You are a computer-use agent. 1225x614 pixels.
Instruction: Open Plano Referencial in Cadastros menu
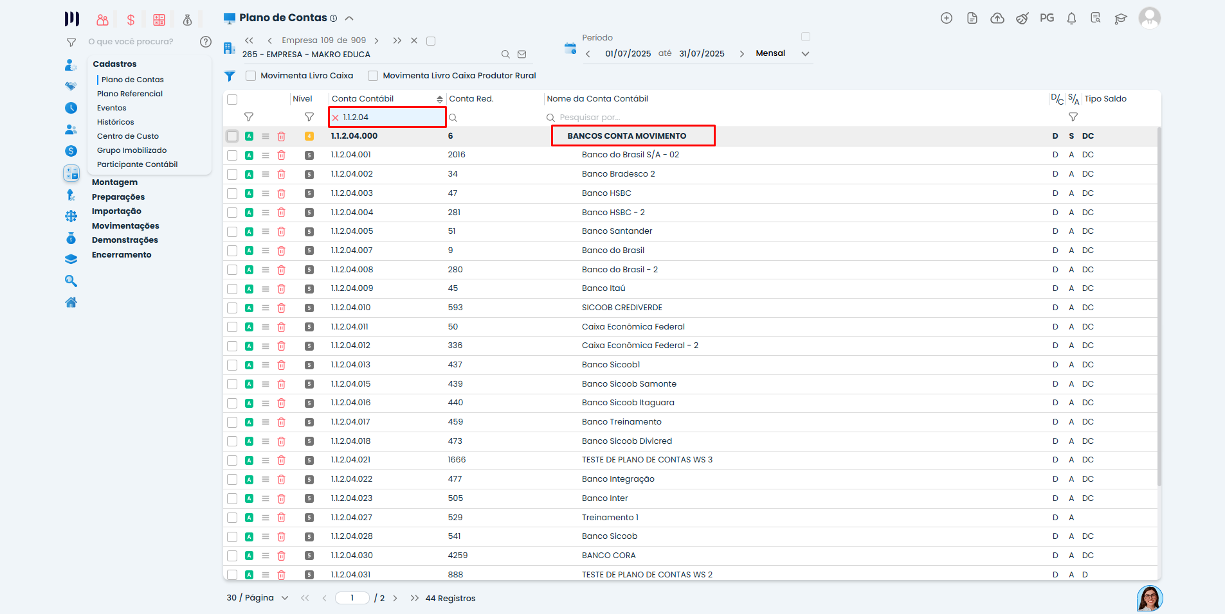130,94
